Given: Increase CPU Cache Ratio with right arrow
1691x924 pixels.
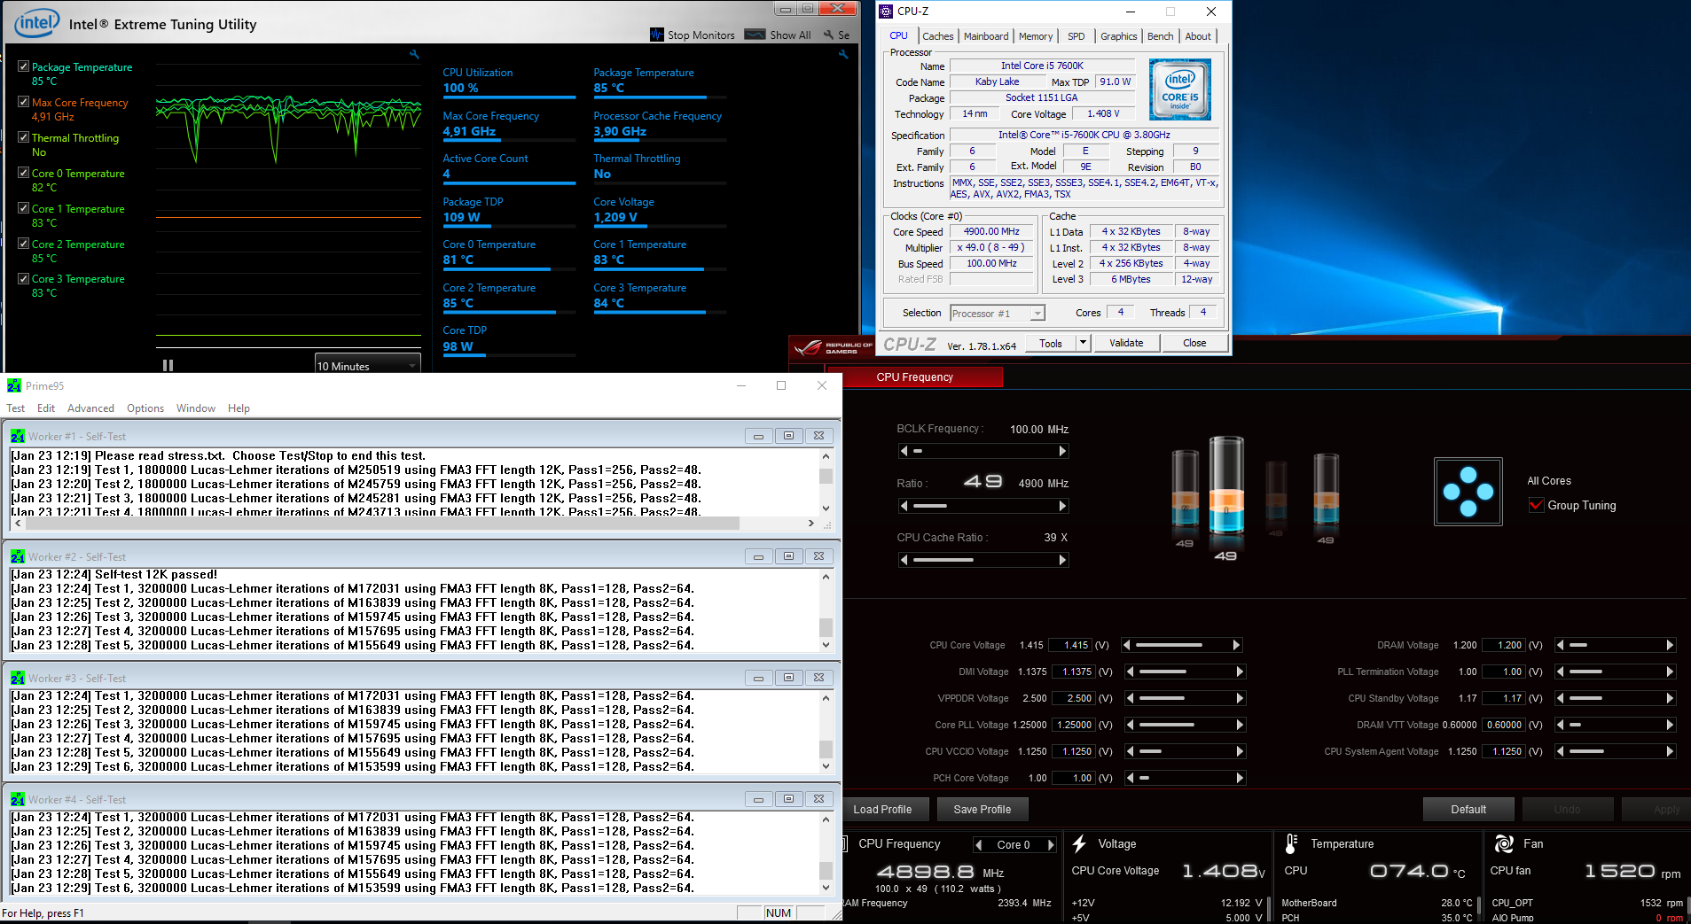Looking at the screenshot, I should pyautogui.click(x=1062, y=560).
